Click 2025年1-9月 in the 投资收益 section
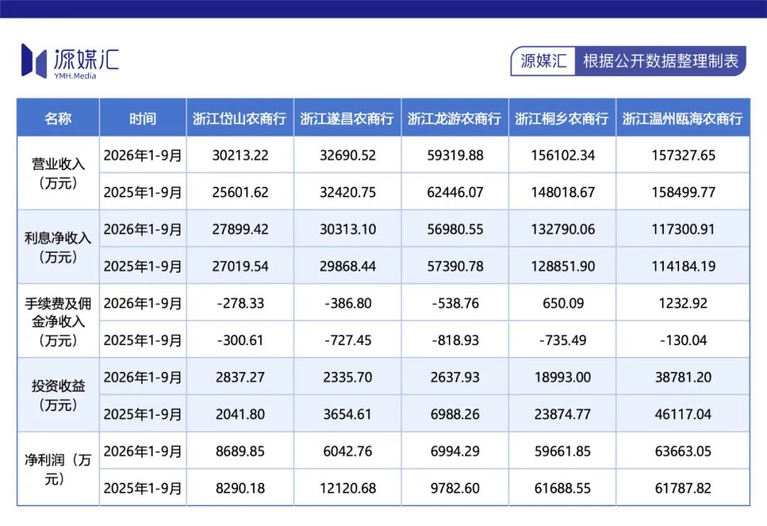767x526 pixels. click(143, 414)
